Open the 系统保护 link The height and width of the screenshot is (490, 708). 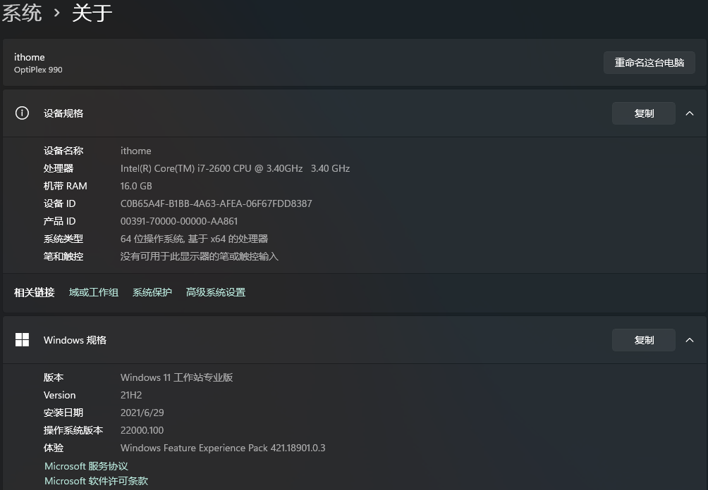coord(152,292)
